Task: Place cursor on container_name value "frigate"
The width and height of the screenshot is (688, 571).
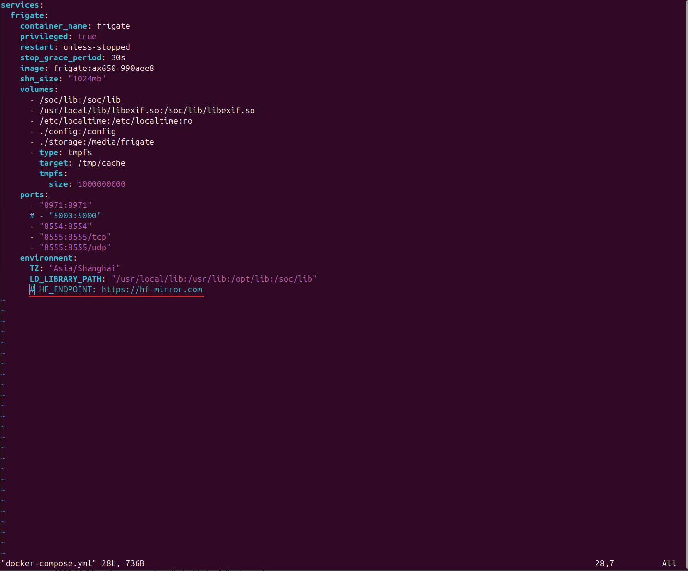Action: (x=113, y=26)
